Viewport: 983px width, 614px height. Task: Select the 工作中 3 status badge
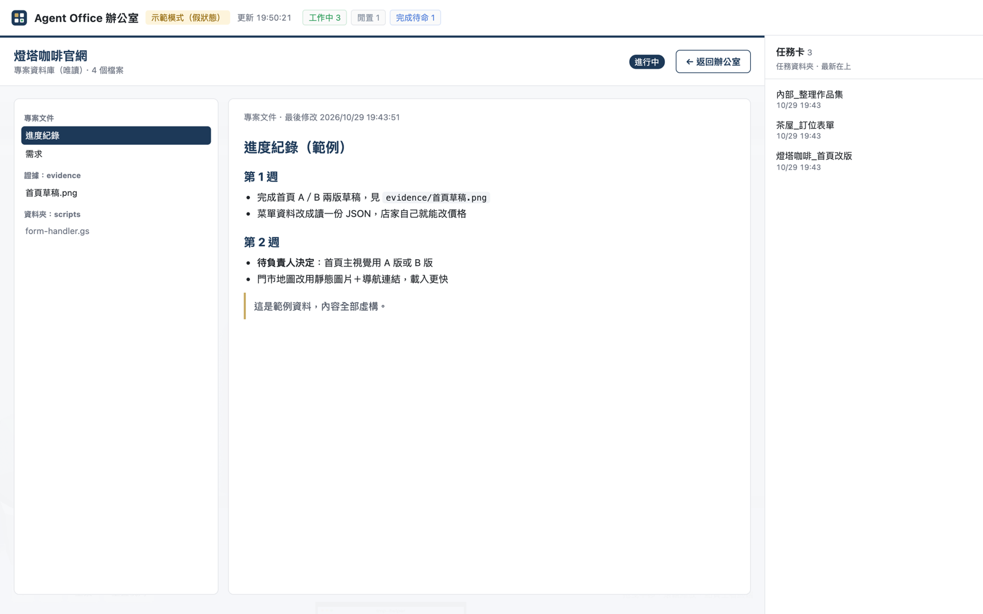pyautogui.click(x=324, y=18)
